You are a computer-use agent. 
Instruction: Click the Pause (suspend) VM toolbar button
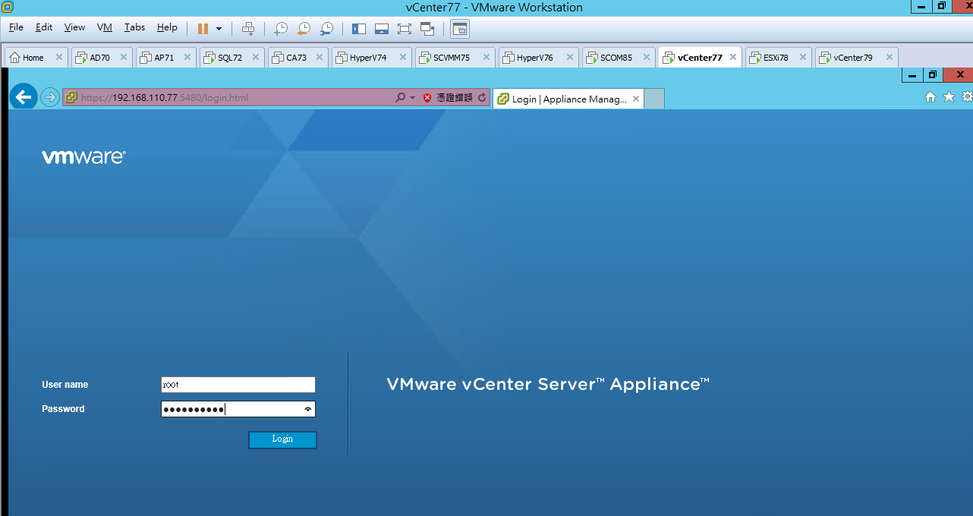click(203, 29)
